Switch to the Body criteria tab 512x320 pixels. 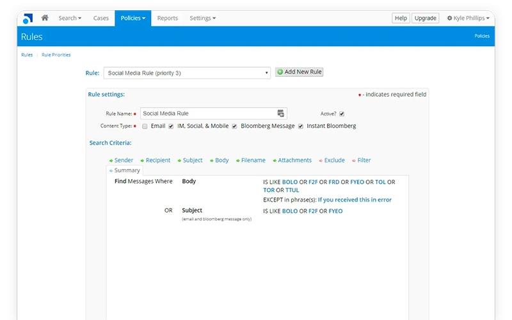tap(221, 161)
